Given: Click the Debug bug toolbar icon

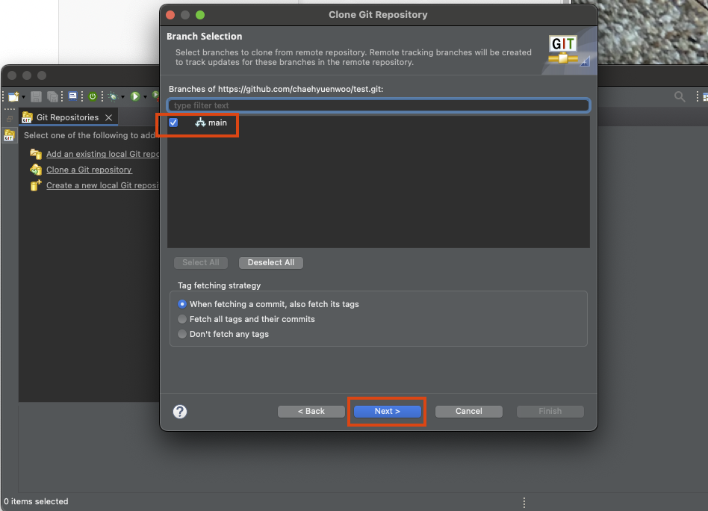Looking at the screenshot, I should 114,96.
